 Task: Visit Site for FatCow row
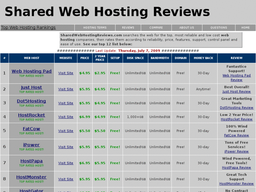point(65,131)
